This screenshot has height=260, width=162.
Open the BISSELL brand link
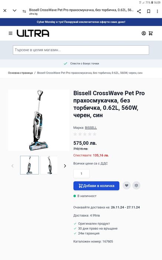coord(91,128)
